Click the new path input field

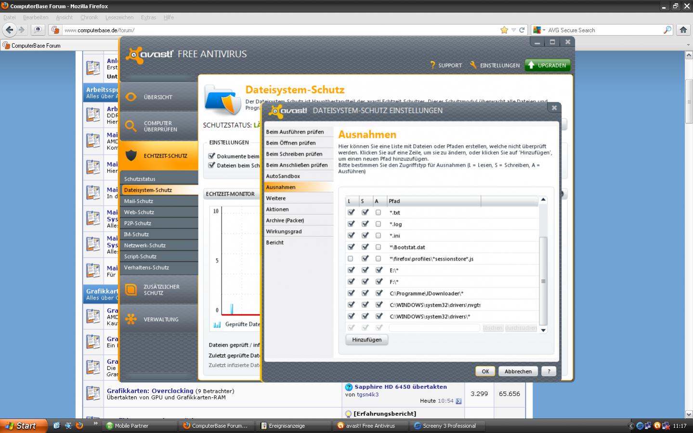pyautogui.click(x=434, y=328)
